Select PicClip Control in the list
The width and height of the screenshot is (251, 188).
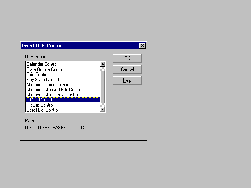coord(40,105)
